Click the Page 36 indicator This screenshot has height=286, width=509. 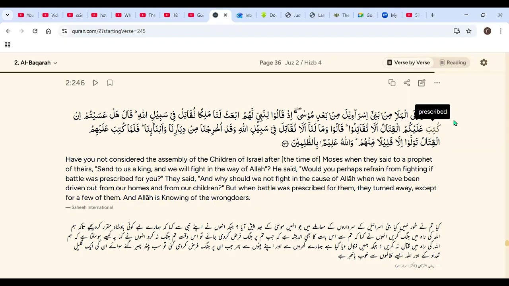coord(270,63)
